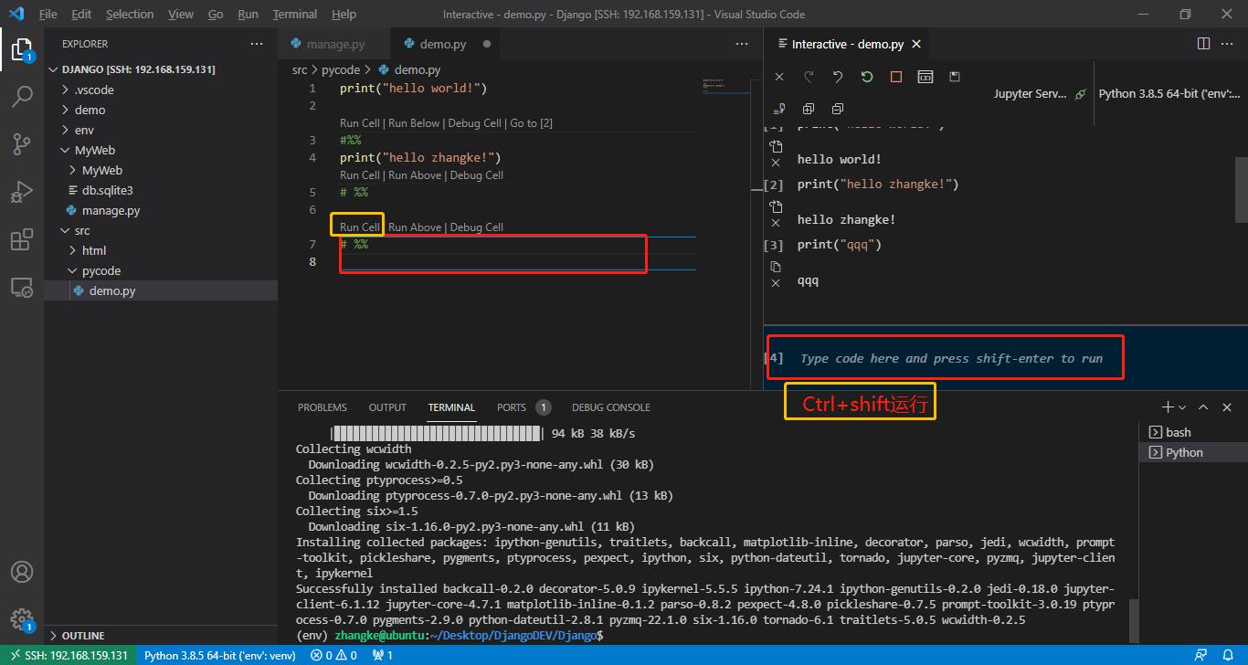The width and height of the screenshot is (1248, 665).
Task: Click the 'Go to [2]' code lens
Action: click(531, 123)
